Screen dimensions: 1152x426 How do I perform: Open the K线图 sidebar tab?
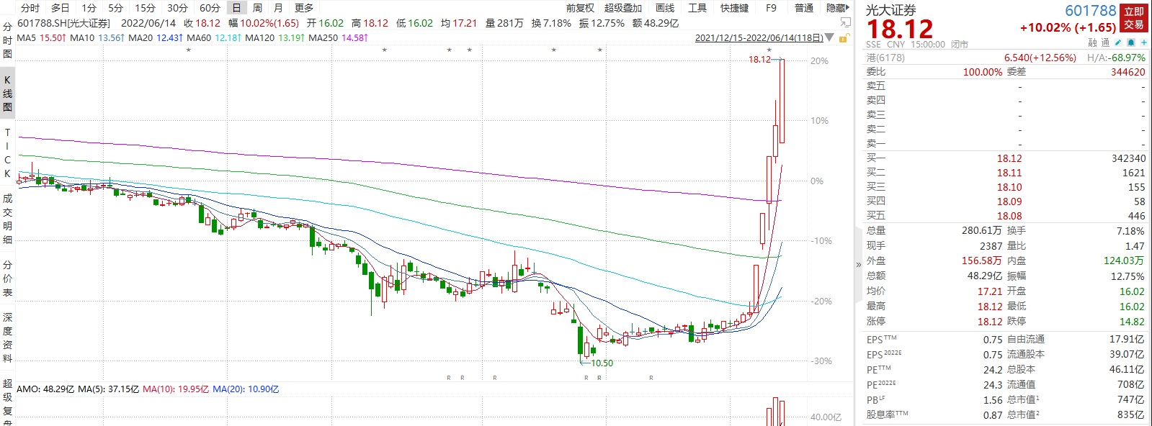click(x=7, y=94)
